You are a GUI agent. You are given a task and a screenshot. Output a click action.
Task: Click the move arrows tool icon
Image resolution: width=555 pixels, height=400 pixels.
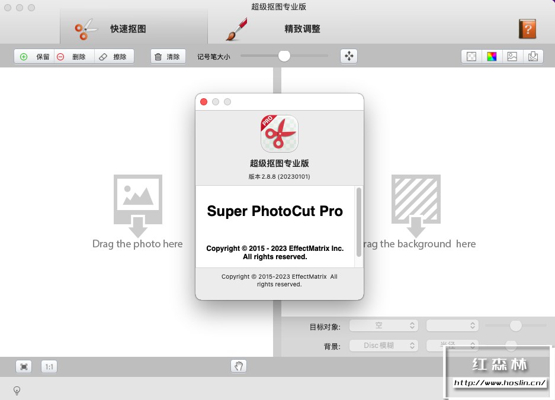point(349,56)
